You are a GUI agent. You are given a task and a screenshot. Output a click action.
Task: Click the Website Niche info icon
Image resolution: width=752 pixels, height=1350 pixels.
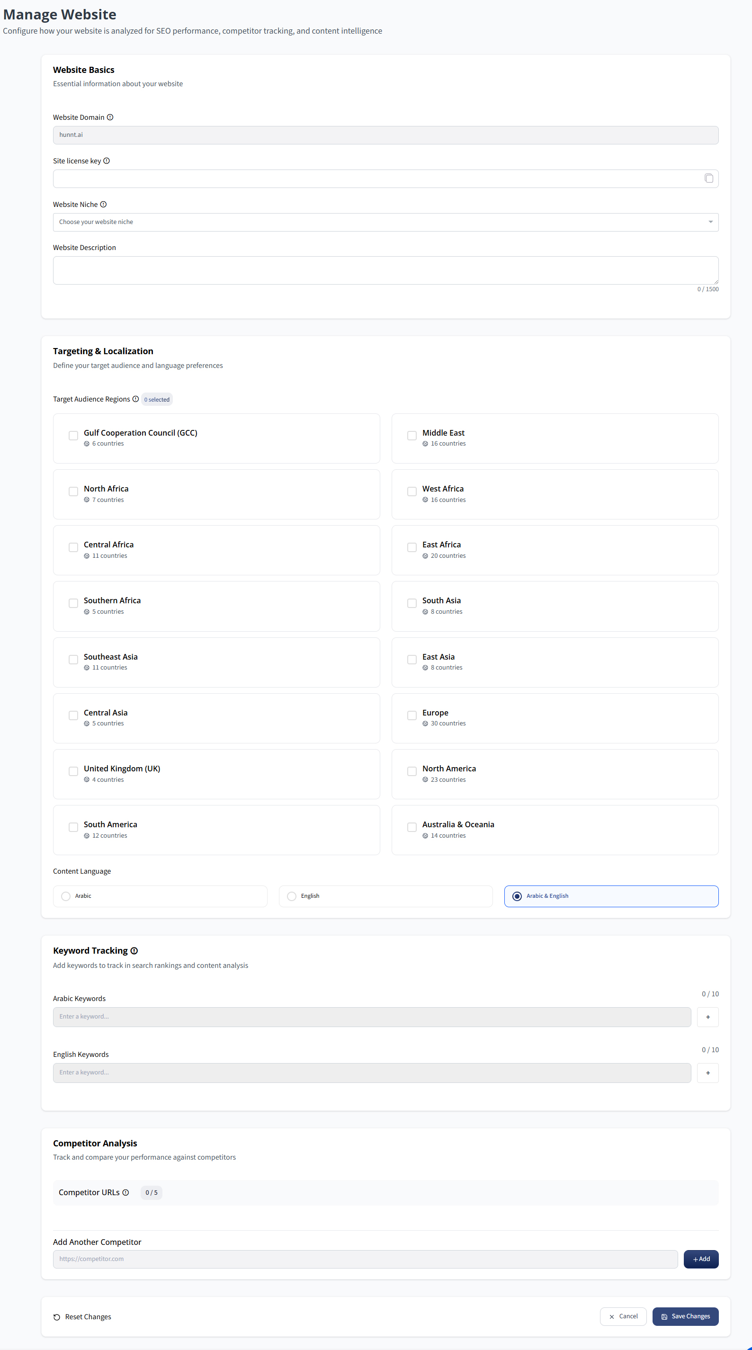click(x=103, y=205)
